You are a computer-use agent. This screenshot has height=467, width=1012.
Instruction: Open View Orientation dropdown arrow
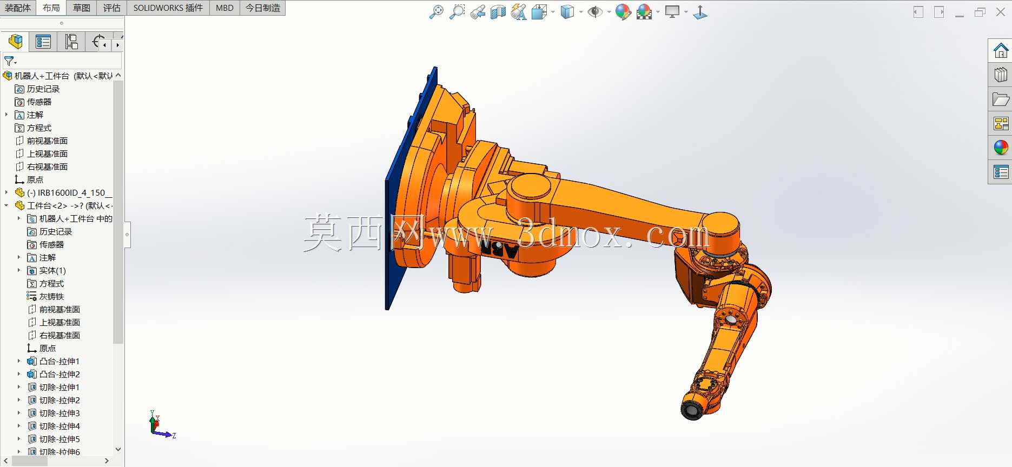click(553, 12)
